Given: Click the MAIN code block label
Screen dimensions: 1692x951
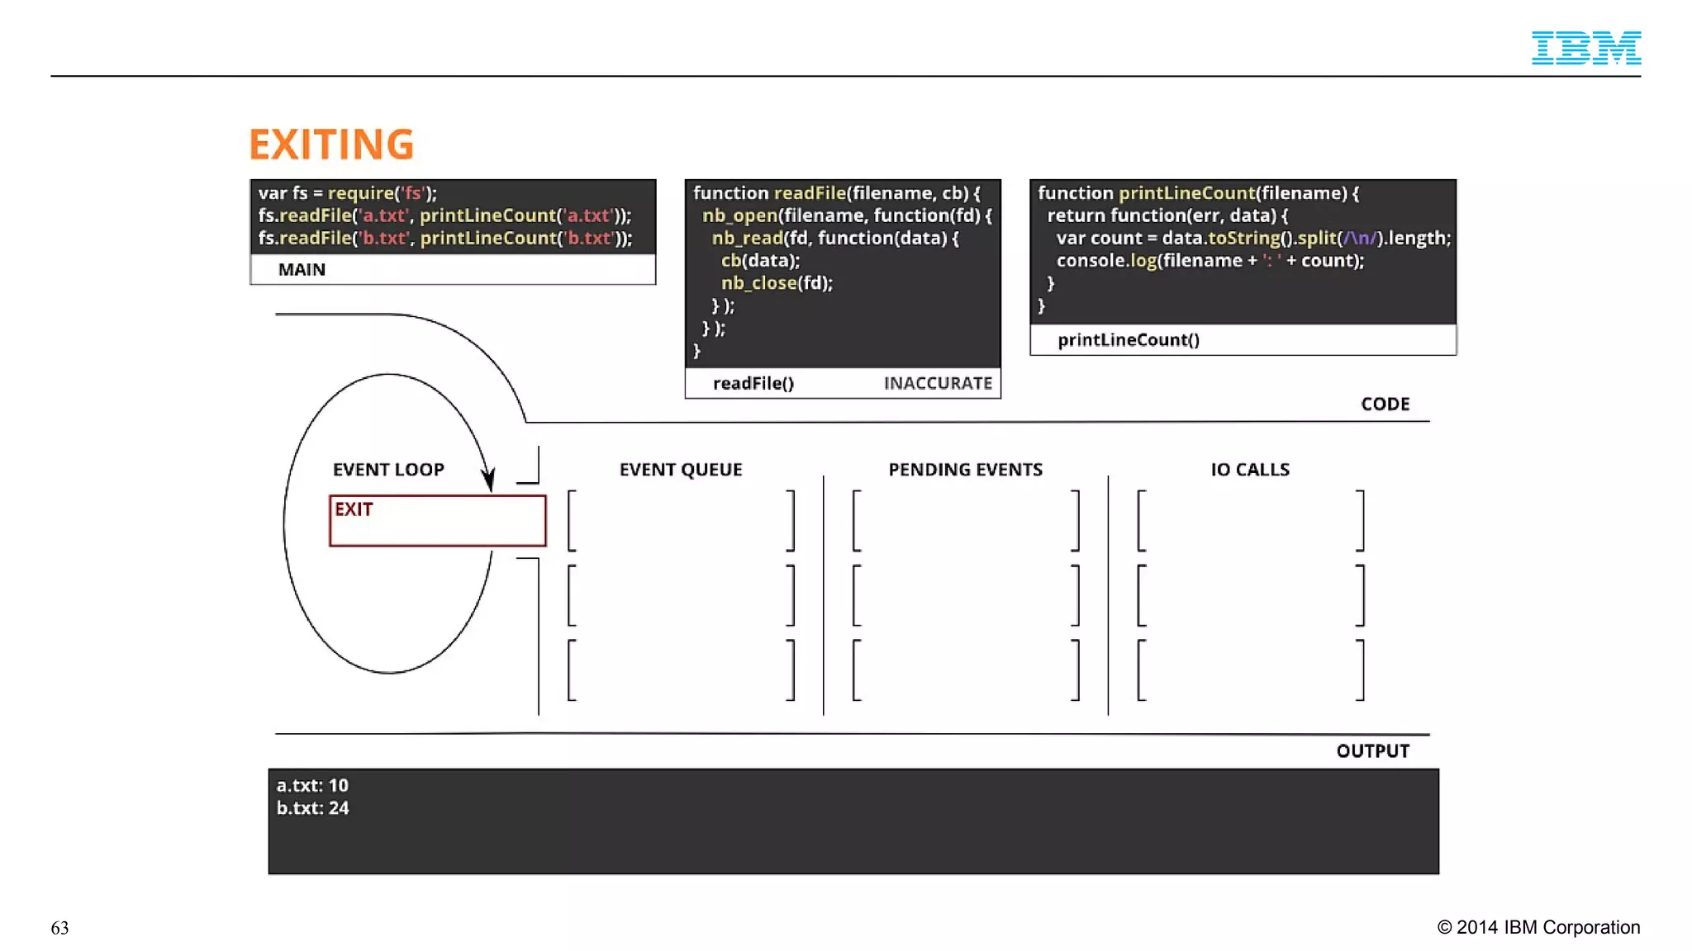Looking at the screenshot, I should (x=302, y=269).
